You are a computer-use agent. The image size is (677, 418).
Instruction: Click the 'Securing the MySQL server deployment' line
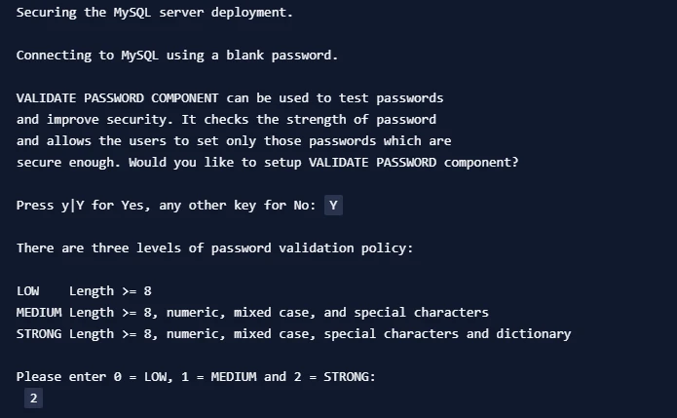pos(155,12)
